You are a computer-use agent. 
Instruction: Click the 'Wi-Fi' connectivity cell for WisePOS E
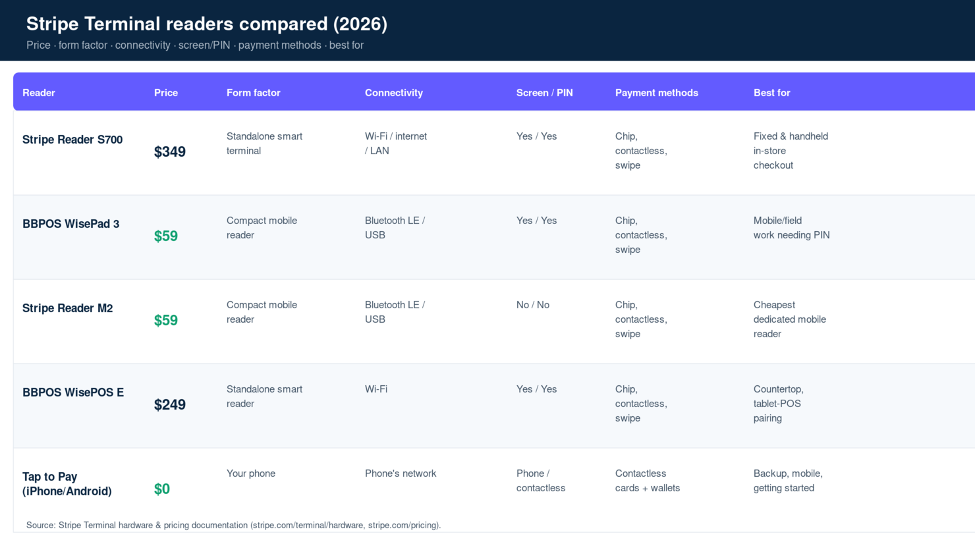(x=376, y=389)
